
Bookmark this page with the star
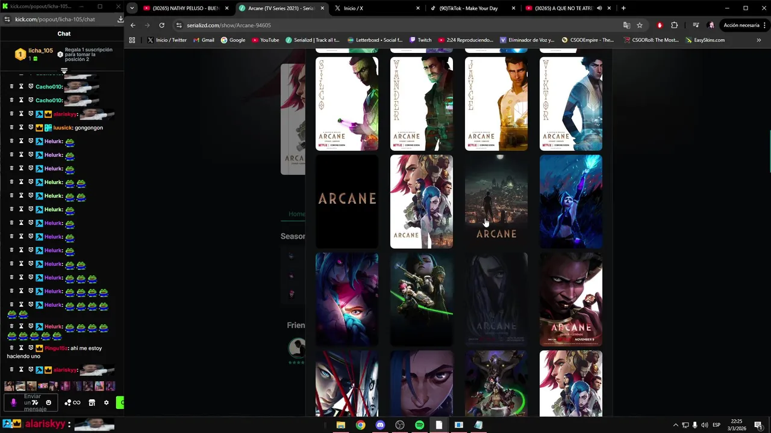640,25
